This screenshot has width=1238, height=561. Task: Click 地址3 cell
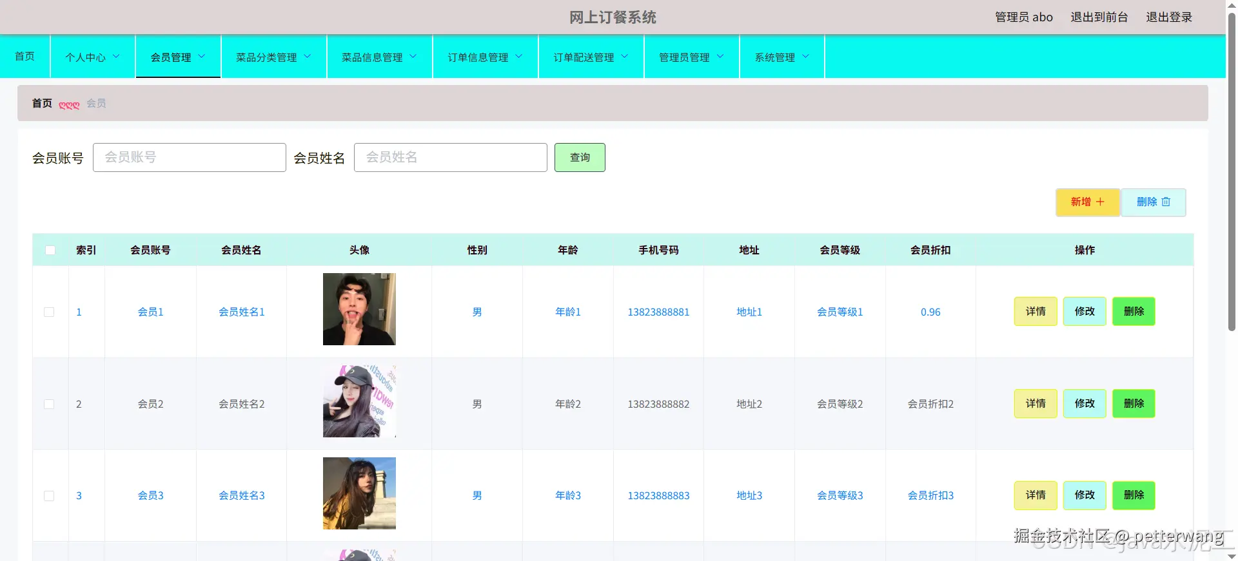[749, 495]
